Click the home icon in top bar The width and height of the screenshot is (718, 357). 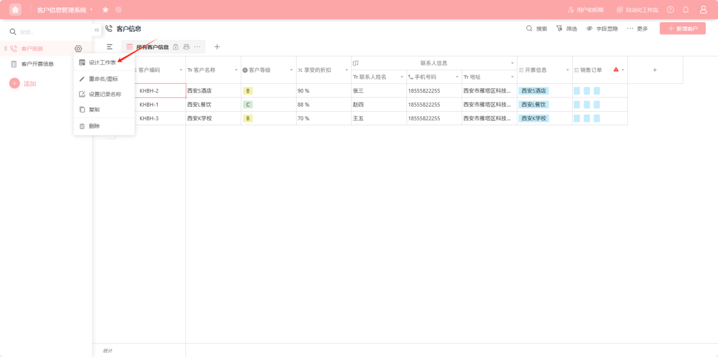(x=15, y=10)
